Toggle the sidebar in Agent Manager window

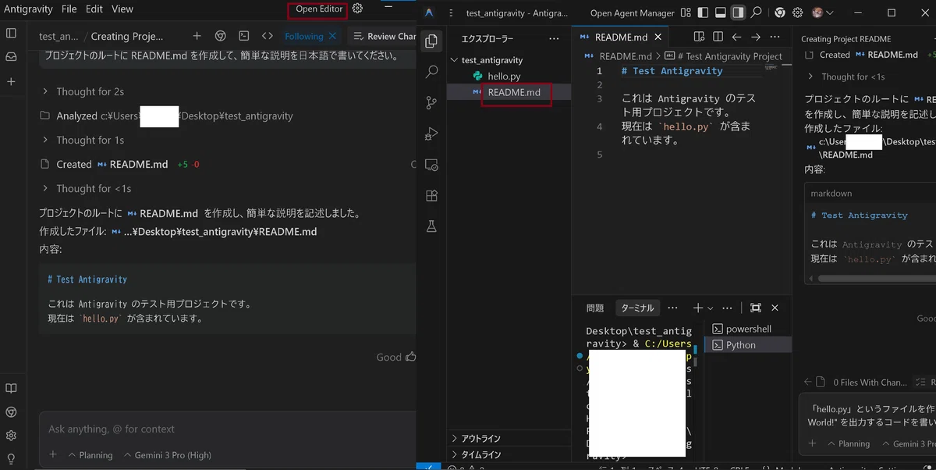(x=11, y=33)
